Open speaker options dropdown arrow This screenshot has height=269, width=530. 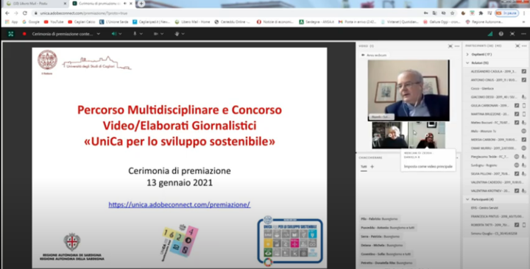point(120,34)
